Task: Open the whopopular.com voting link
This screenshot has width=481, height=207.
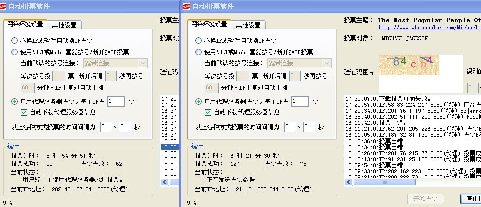Action: click(x=430, y=28)
